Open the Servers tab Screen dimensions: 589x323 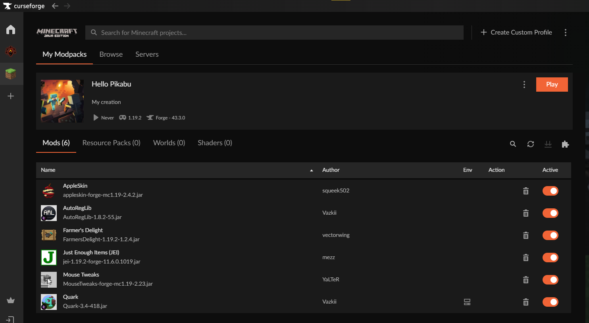tap(147, 54)
